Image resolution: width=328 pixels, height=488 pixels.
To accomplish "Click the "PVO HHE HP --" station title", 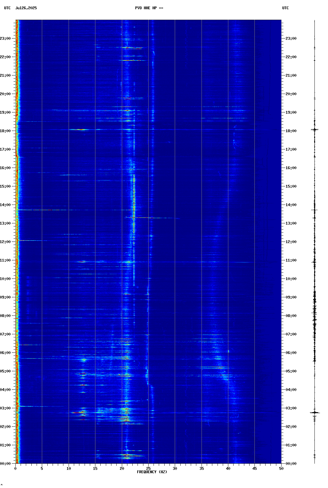I will point(149,8).
